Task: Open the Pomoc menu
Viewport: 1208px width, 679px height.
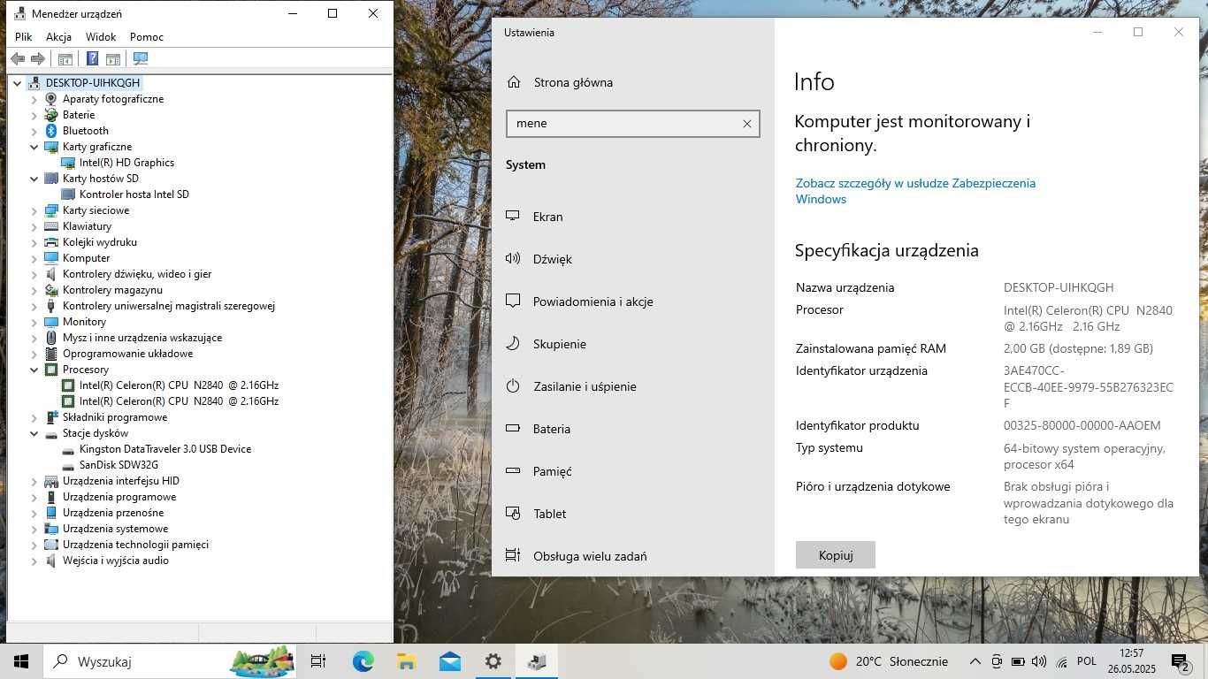Action: click(147, 37)
